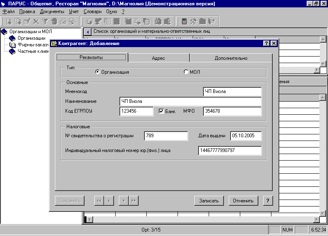Image resolution: width=328 pixels, height=236 pixels.
Task: Select the МОЛ radio button
Action: (186, 72)
